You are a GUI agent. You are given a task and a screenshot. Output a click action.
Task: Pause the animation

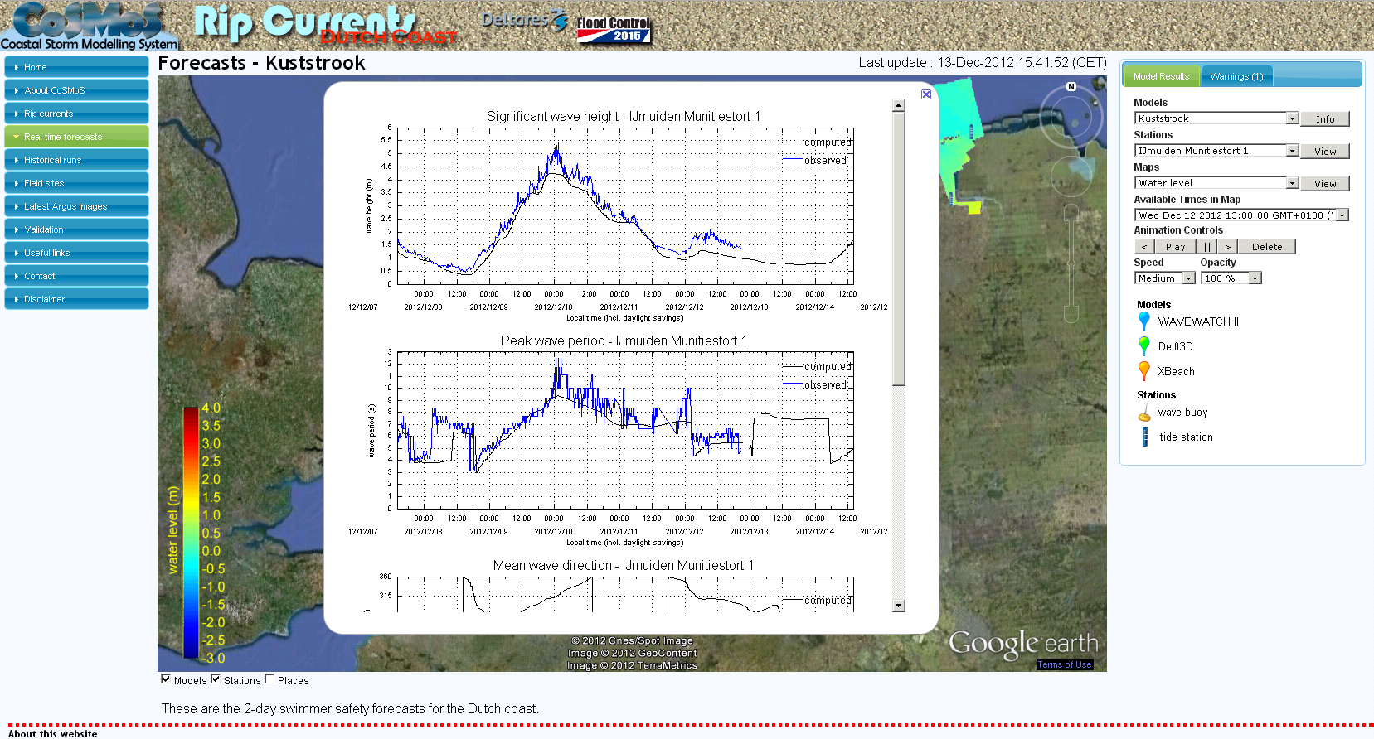[x=1206, y=247]
